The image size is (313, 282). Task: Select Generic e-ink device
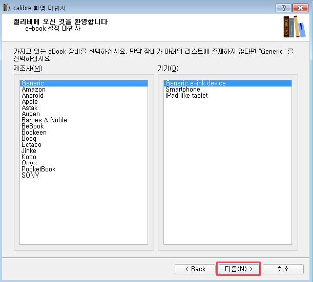(x=227, y=83)
